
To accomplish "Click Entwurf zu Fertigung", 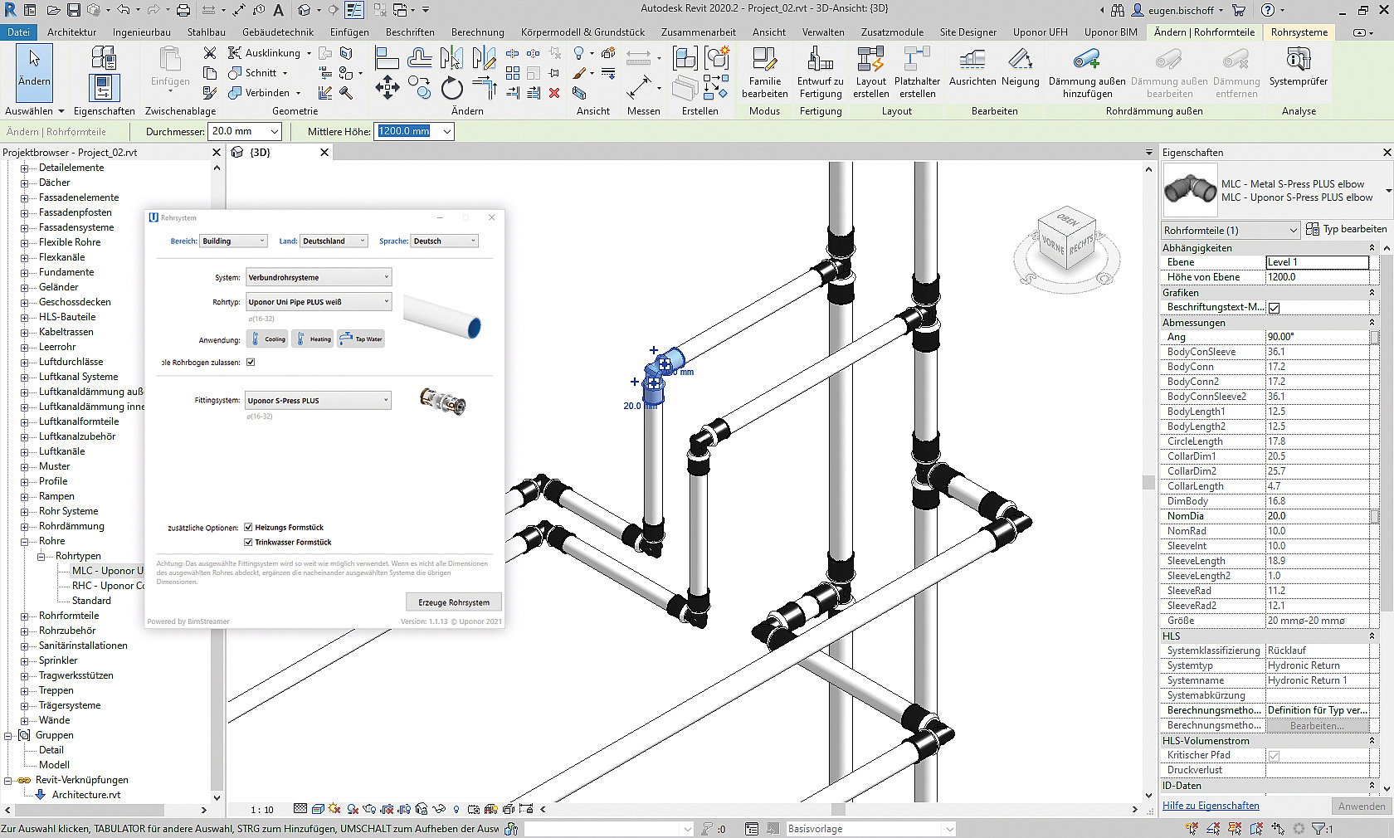I will pos(821,73).
